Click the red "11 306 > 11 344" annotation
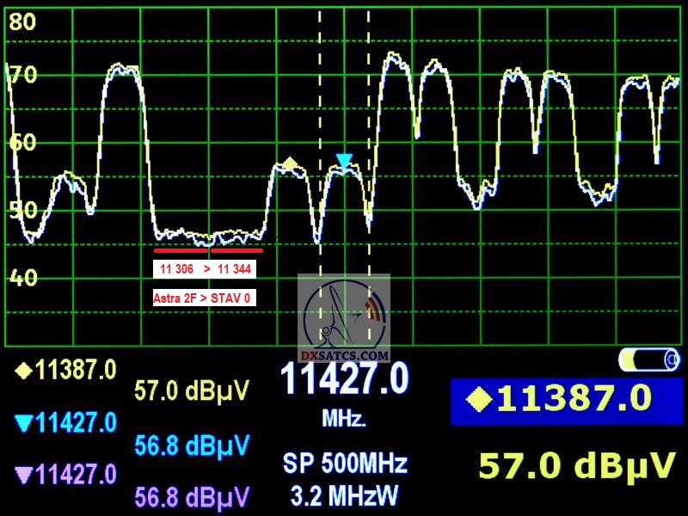Image resolution: width=688 pixels, height=516 pixels. [x=205, y=269]
